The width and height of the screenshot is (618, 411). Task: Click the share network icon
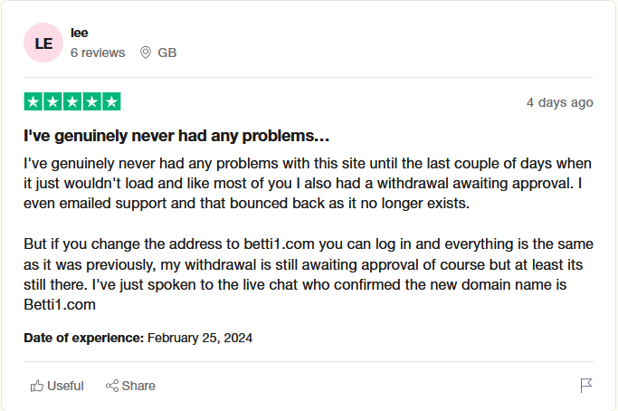tap(112, 386)
